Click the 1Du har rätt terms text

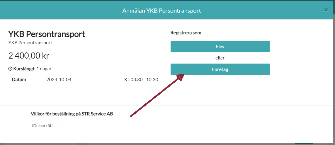[44, 126]
